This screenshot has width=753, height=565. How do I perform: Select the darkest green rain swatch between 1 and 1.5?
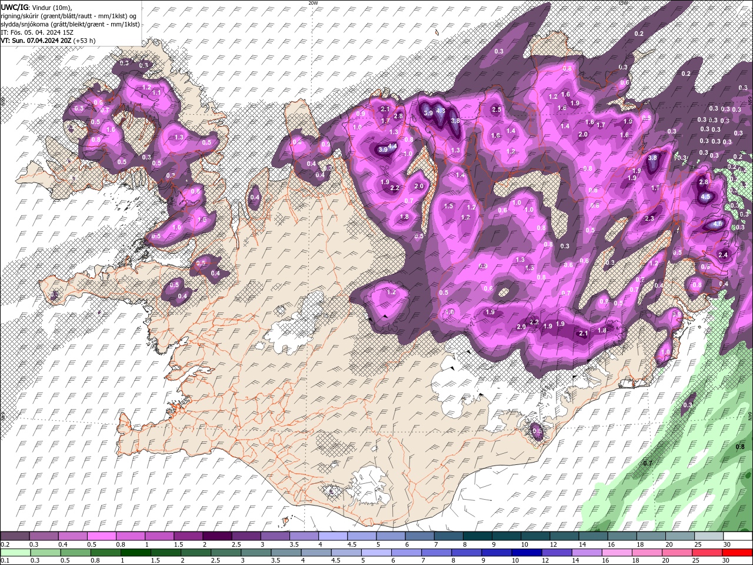tap(136, 553)
